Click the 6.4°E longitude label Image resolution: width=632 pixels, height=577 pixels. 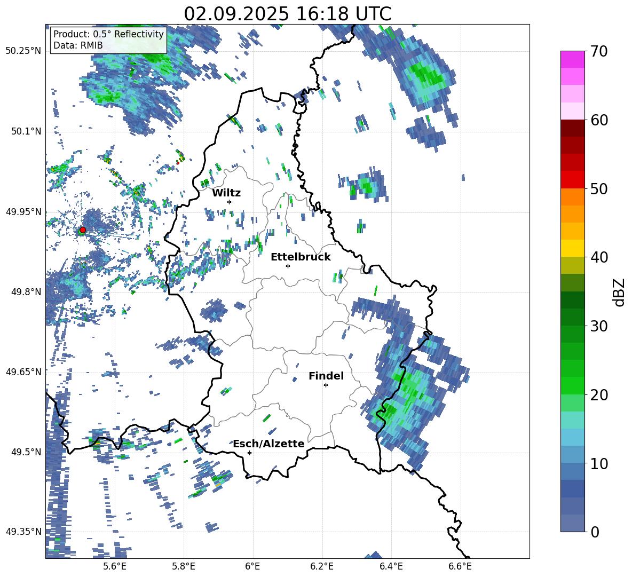[x=391, y=566]
